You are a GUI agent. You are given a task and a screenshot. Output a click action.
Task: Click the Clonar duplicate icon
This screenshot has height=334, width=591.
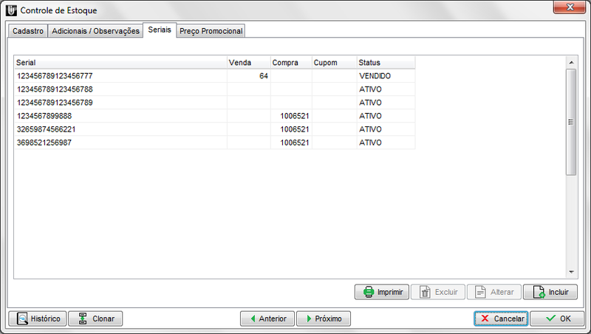click(83, 318)
